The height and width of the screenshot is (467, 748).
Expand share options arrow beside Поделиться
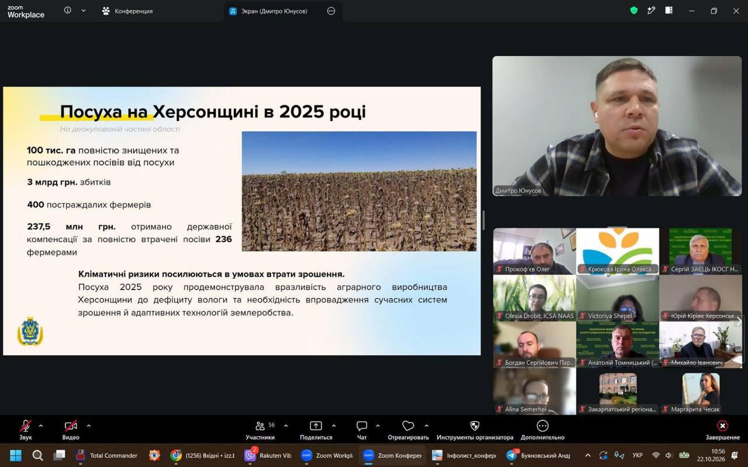334,426
